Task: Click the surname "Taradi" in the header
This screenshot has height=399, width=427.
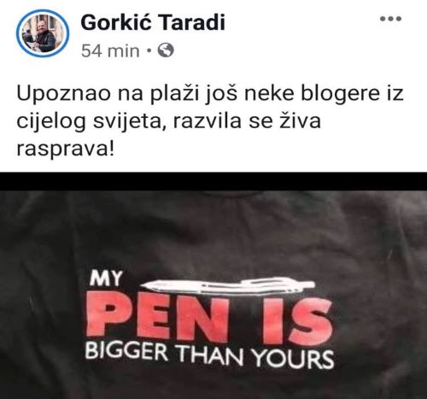Action: point(190,22)
